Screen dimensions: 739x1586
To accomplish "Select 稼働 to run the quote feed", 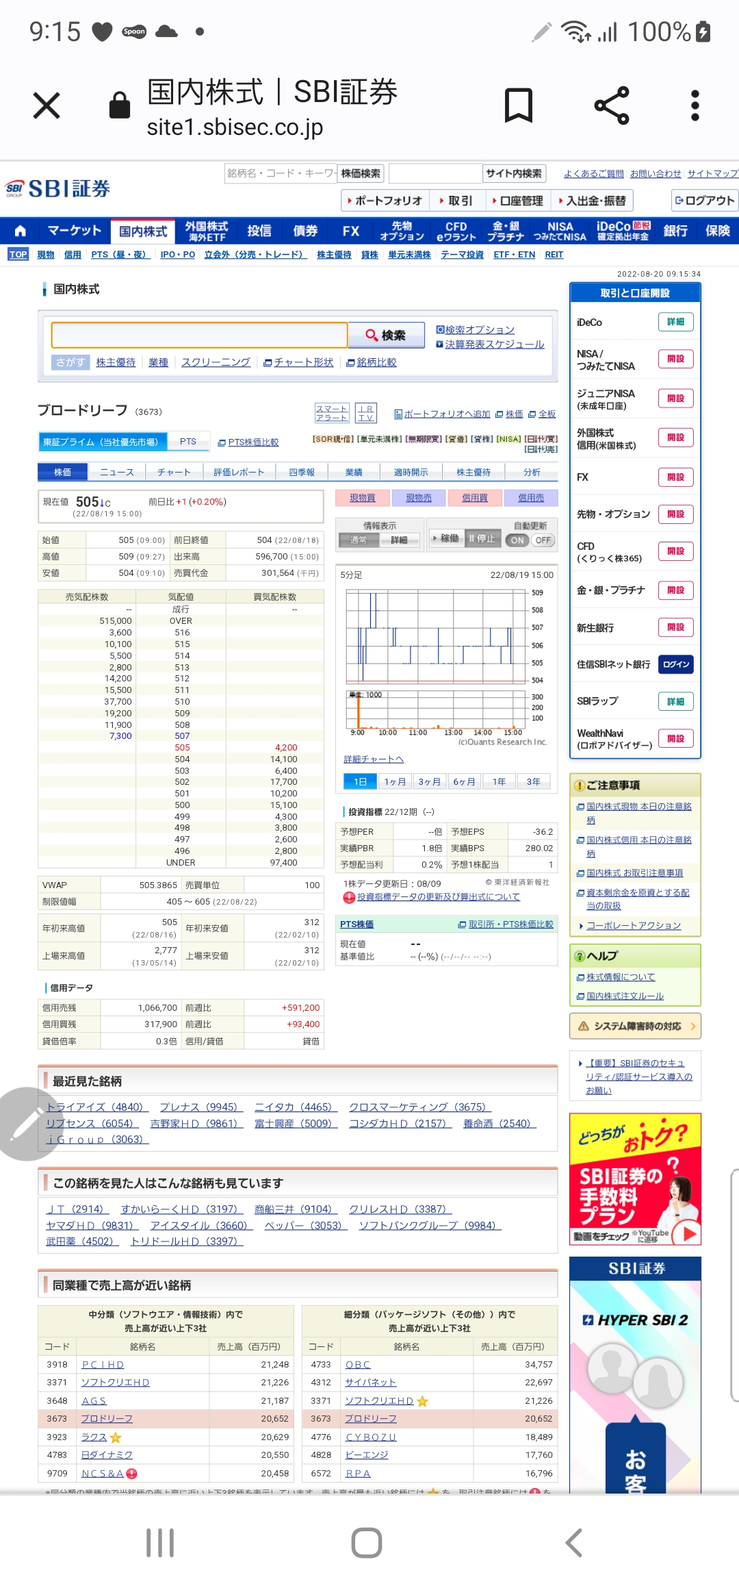I will pos(446,539).
